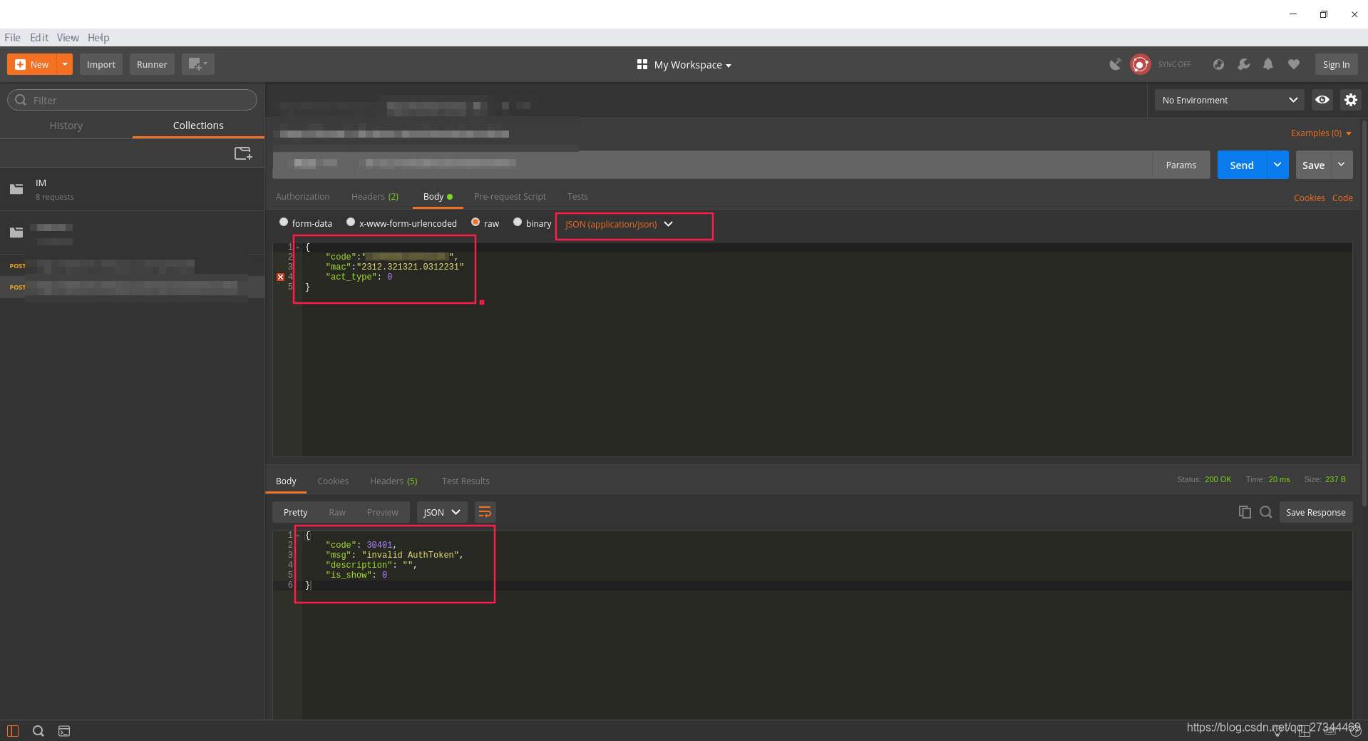Switch to the Pre-request Script tab
The width and height of the screenshot is (1368, 741).
[x=510, y=196]
